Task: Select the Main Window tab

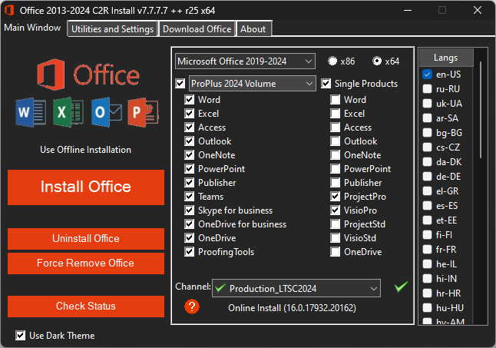Action: pos(32,28)
